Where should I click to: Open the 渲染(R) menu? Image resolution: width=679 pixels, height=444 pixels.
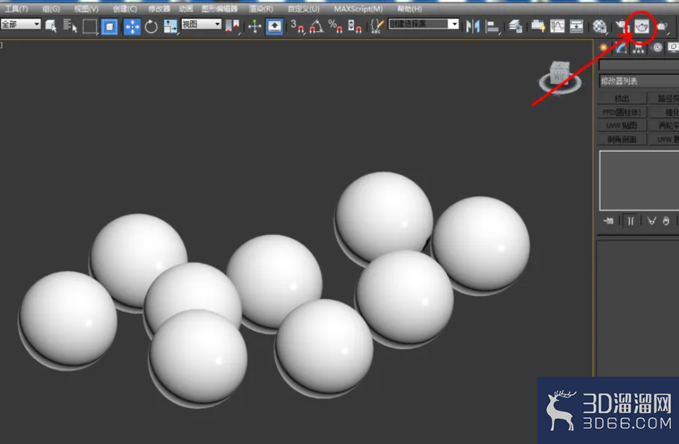click(261, 8)
